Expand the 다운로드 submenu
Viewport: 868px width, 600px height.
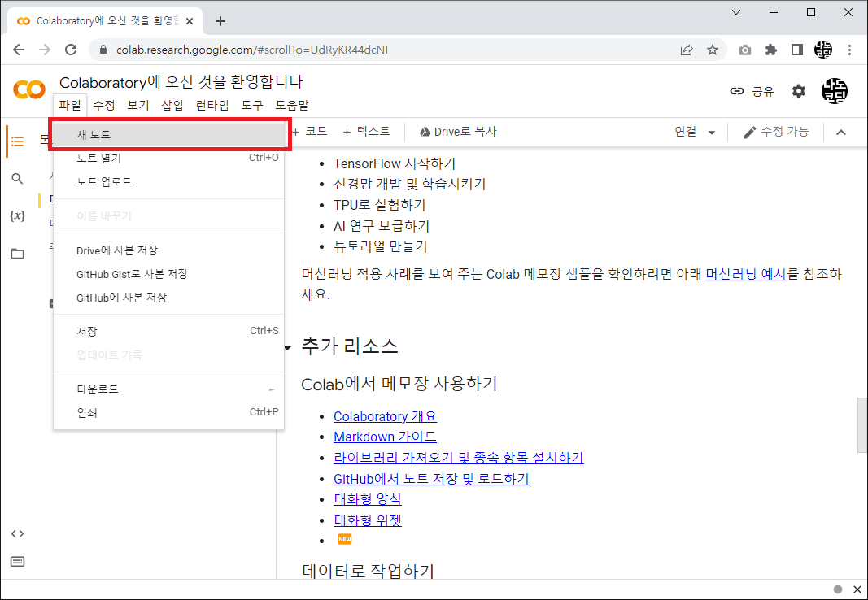(x=169, y=389)
